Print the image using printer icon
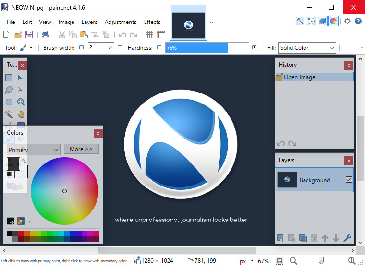Screen dimensions: 365x267 point(46,35)
